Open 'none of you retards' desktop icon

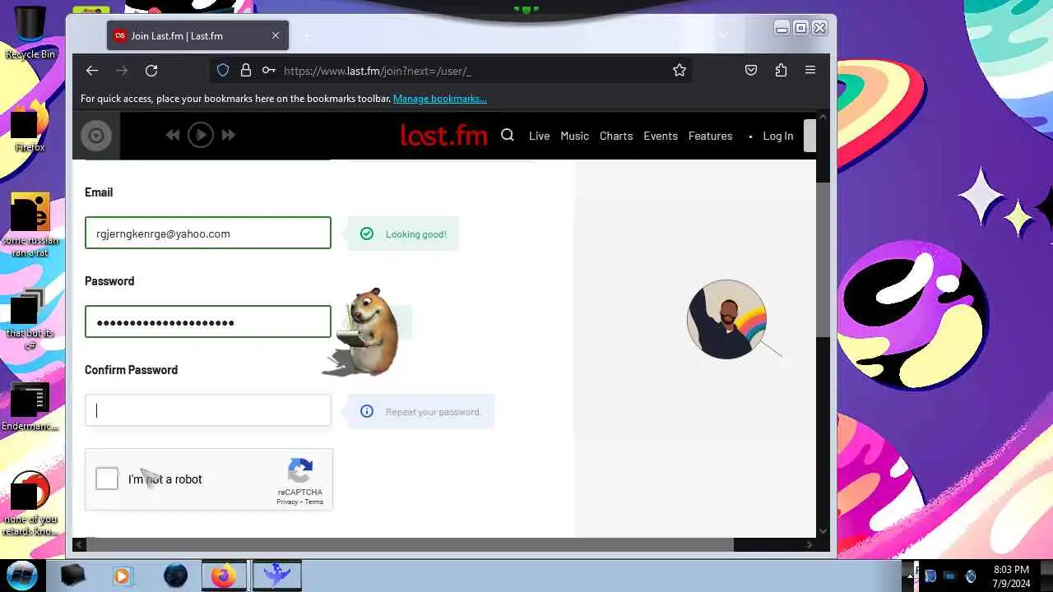[x=30, y=503]
